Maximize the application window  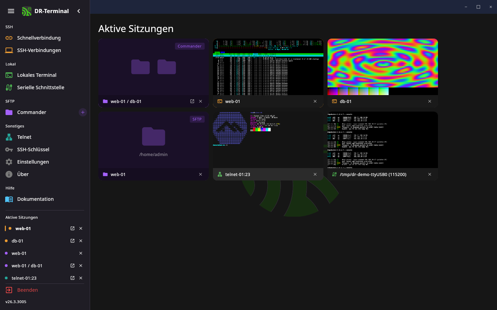[478, 7]
